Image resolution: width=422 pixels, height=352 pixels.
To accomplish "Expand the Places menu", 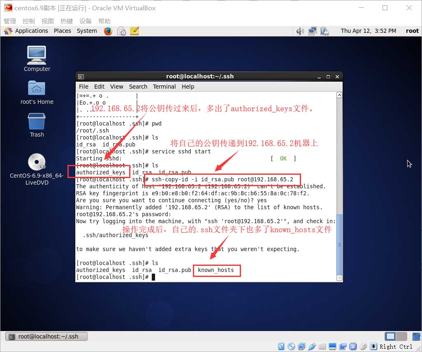I will point(63,31).
